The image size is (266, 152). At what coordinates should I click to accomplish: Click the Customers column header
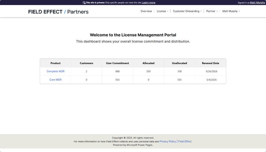[x=86, y=63]
